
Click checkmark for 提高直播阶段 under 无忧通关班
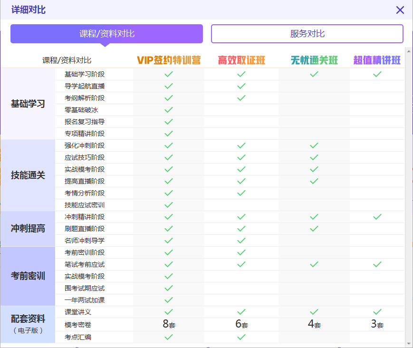(x=314, y=181)
